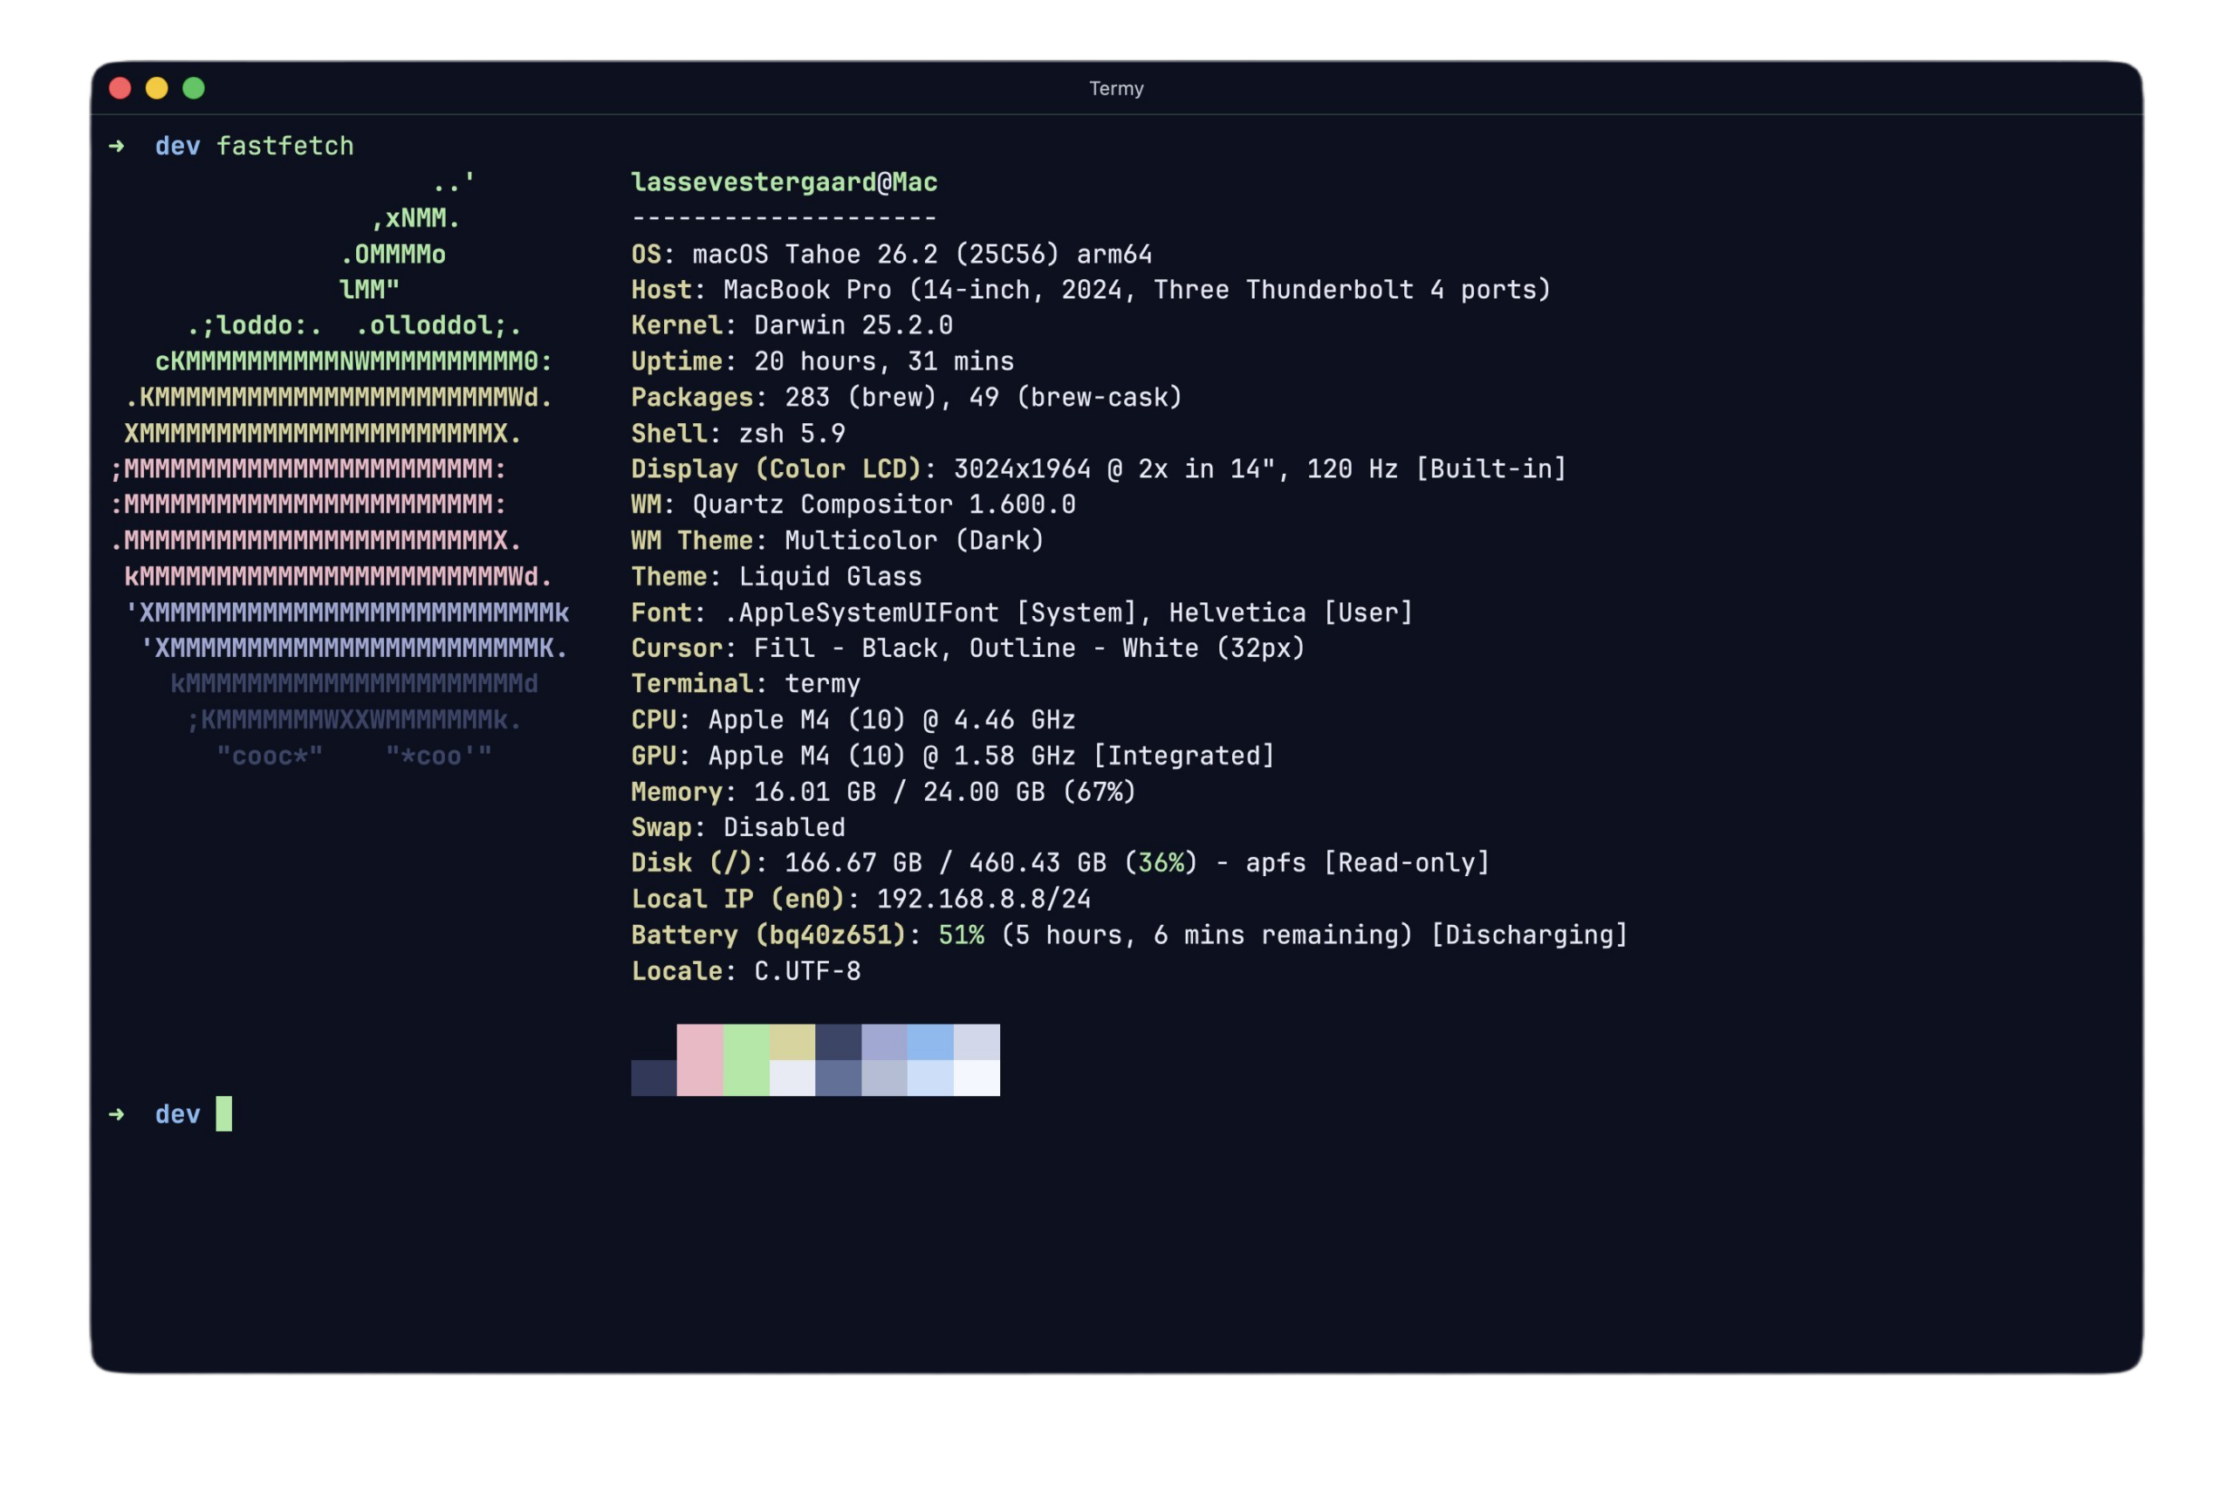The image size is (2234, 1493).
Task: Click the bright blue top-row color block
Action: [930, 1043]
